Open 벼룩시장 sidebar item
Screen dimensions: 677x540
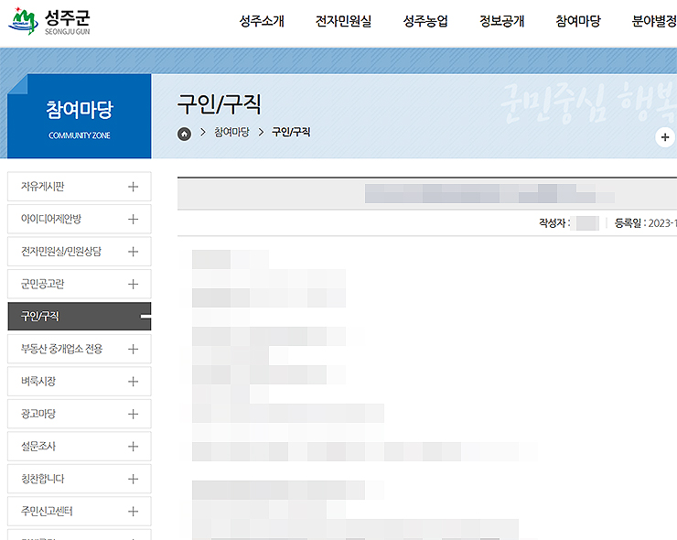click(80, 381)
